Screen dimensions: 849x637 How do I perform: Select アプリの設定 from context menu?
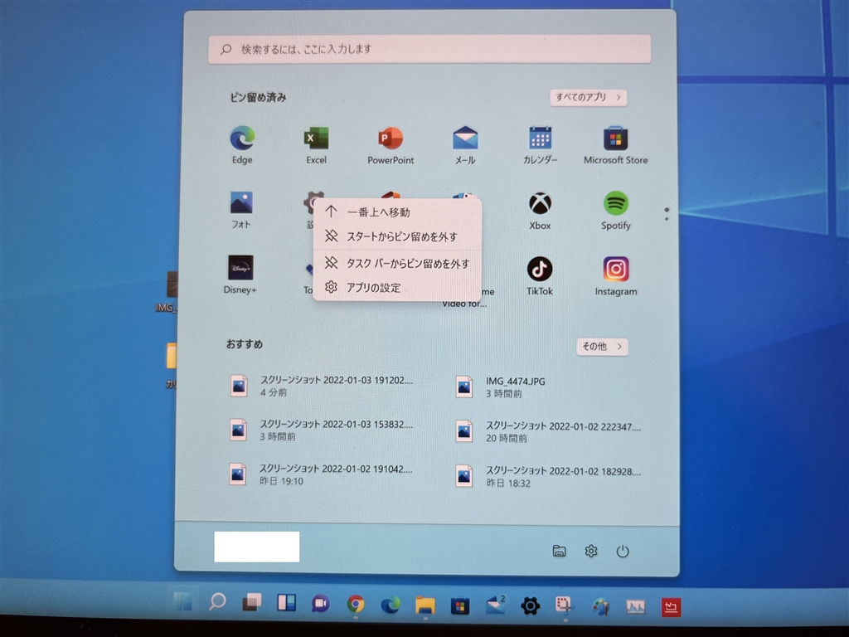tap(397, 288)
